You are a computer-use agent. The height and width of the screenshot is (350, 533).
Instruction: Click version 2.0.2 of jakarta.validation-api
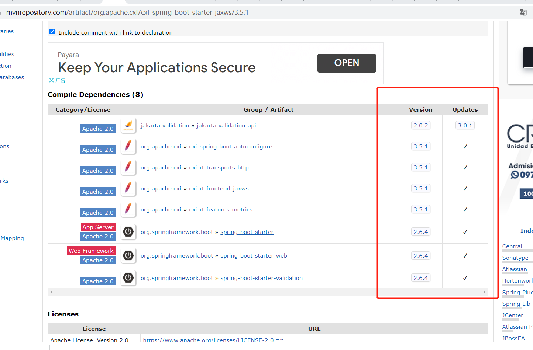(x=421, y=125)
